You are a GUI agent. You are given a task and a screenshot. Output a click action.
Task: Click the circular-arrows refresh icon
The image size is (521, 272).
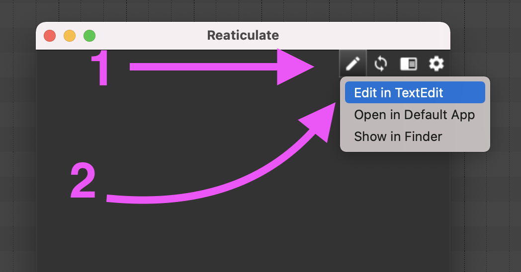380,64
